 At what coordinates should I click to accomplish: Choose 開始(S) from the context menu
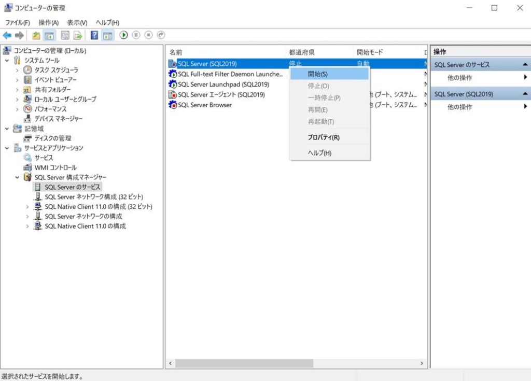tap(329, 74)
